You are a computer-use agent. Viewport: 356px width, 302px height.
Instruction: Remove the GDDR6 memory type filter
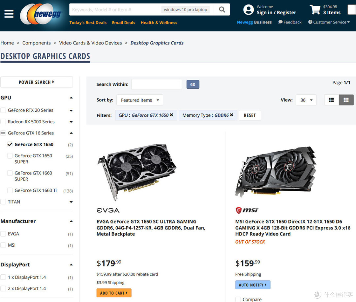pyautogui.click(x=231, y=115)
